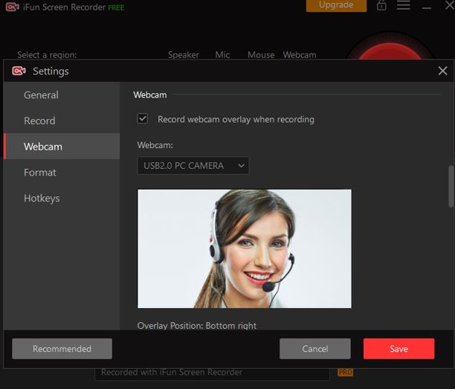Click the Webcam label in main window
This screenshot has height=389, width=455.
(300, 55)
